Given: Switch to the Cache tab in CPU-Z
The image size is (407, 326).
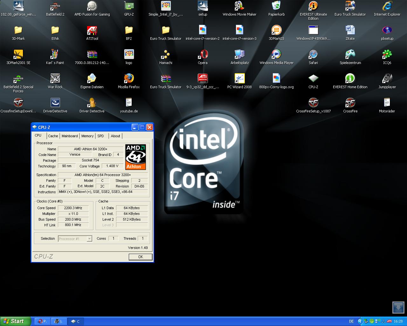Looking at the screenshot, I should 53,136.
